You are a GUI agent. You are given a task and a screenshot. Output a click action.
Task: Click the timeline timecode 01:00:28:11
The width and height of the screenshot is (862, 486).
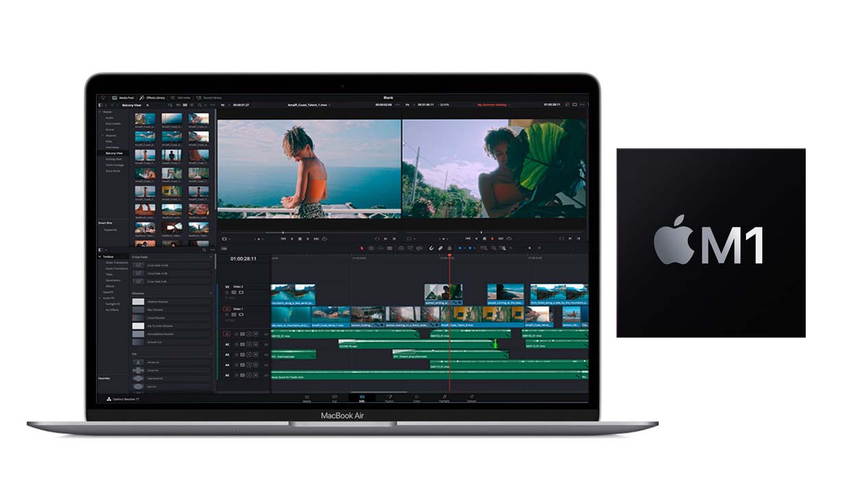click(243, 259)
